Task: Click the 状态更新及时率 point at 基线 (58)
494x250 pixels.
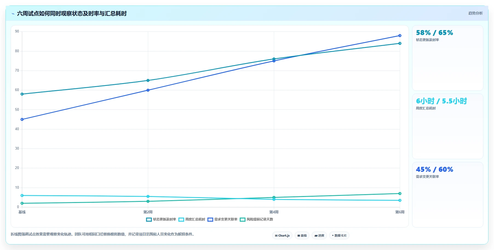Action: (x=22, y=94)
